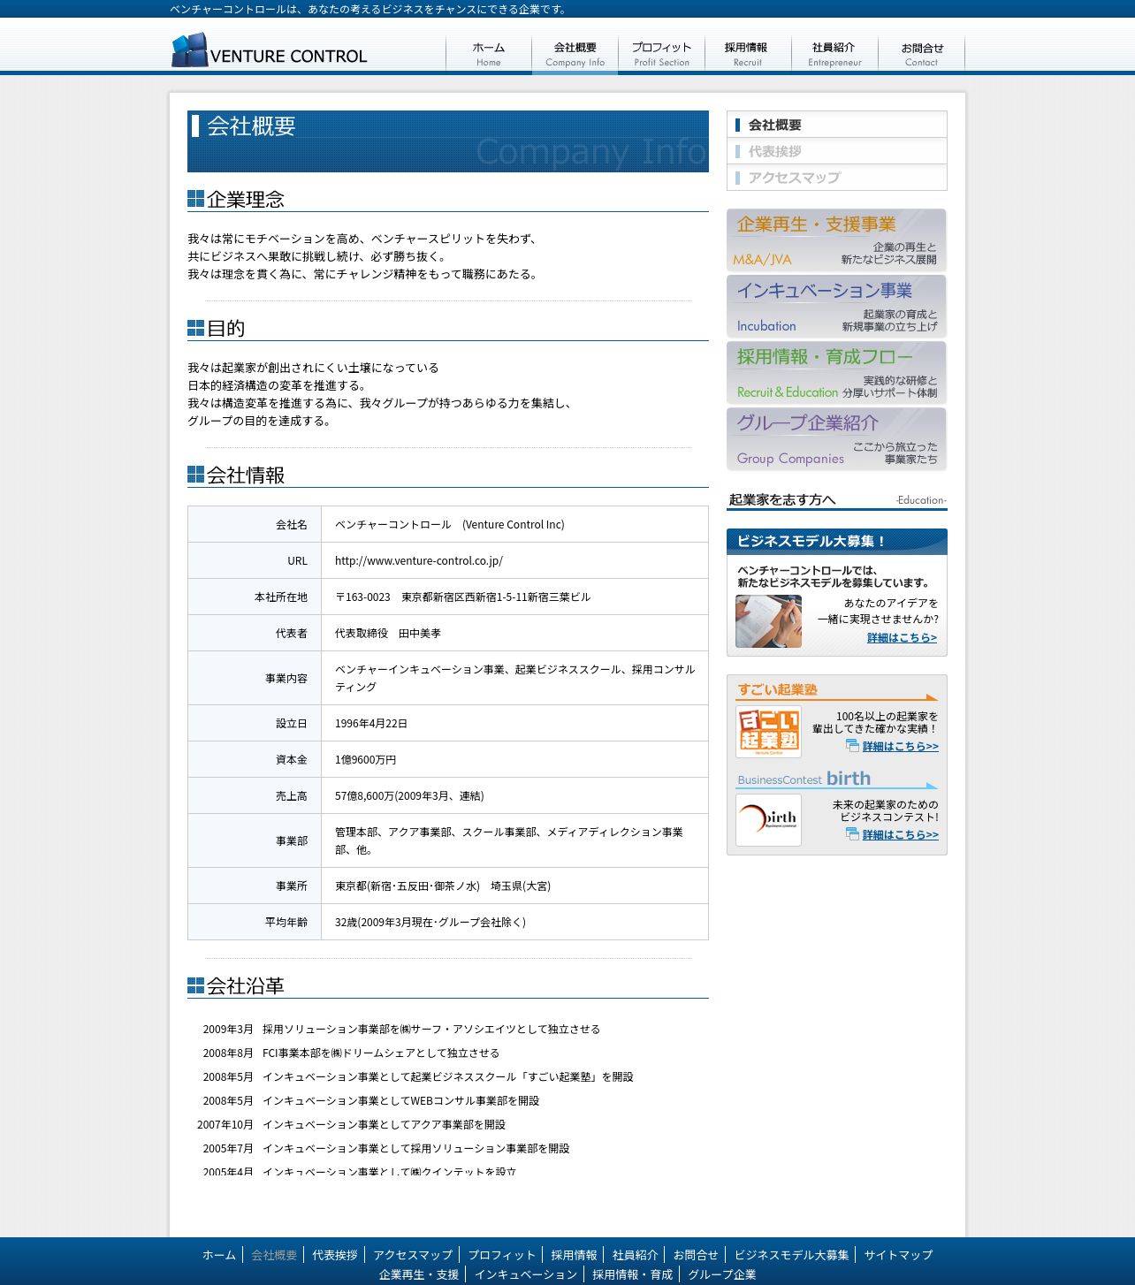
Task: Click the 企業理念 section heading icon
Action: click(x=195, y=199)
